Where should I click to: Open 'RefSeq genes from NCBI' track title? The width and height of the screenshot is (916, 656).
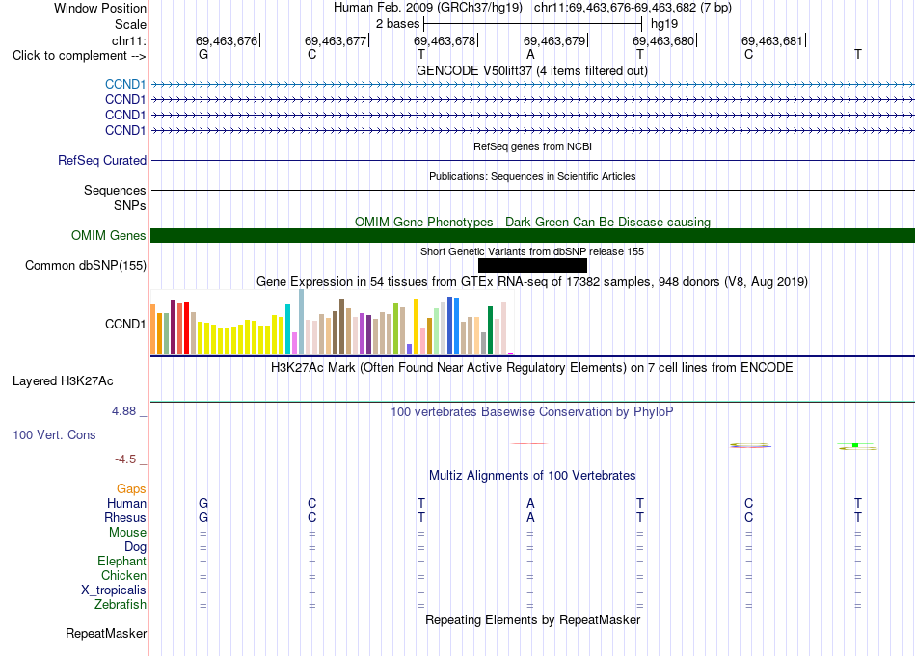click(x=532, y=146)
